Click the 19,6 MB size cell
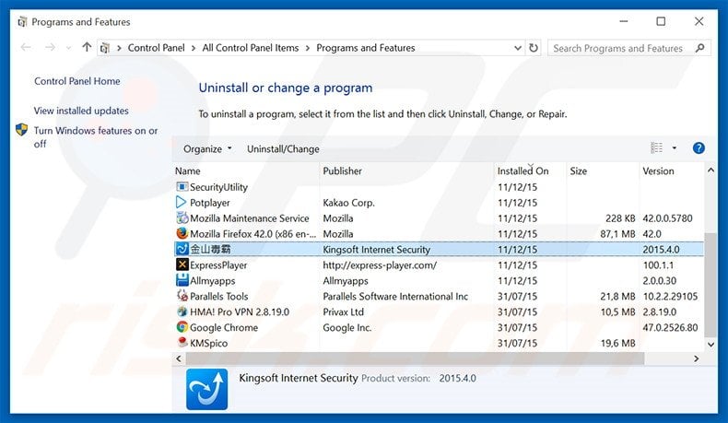Screen dimensions: 728x423 (x=617, y=343)
